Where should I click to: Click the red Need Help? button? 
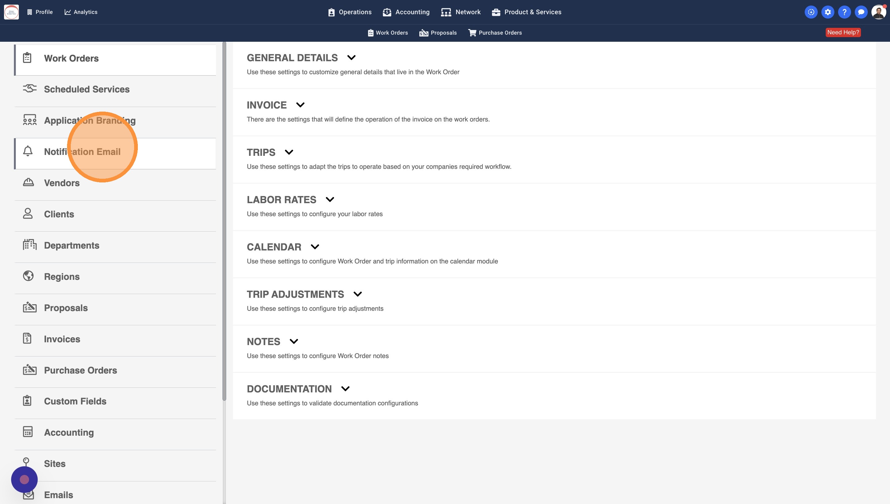(843, 32)
